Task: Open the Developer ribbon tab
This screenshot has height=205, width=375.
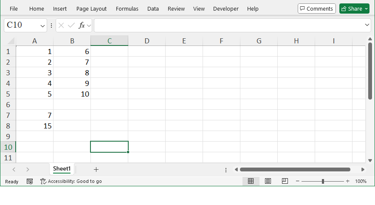Action: point(226,9)
